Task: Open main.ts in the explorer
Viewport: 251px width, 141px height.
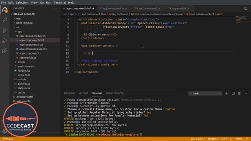Action: (22, 80)
